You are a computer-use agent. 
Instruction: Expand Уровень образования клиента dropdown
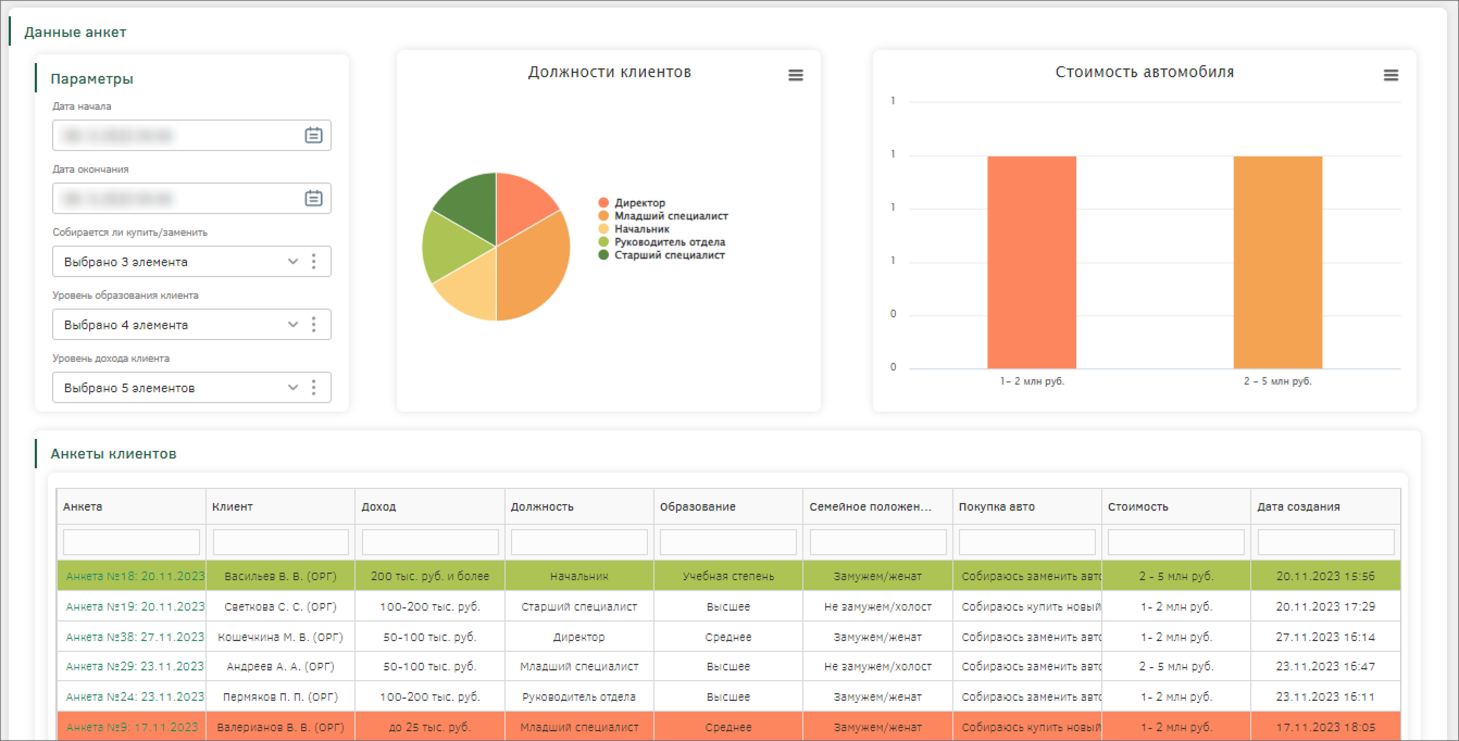[292, 324]
